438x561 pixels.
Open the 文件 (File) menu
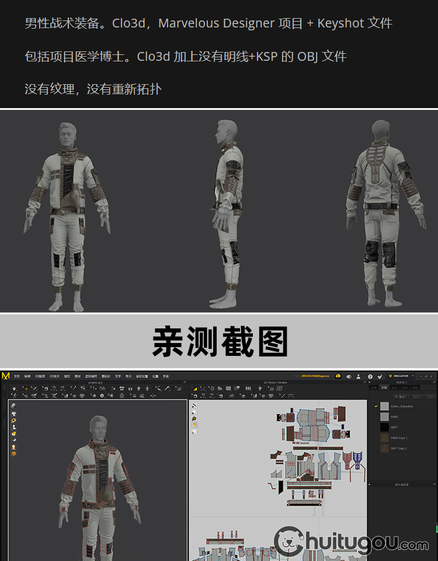(17, 376)
